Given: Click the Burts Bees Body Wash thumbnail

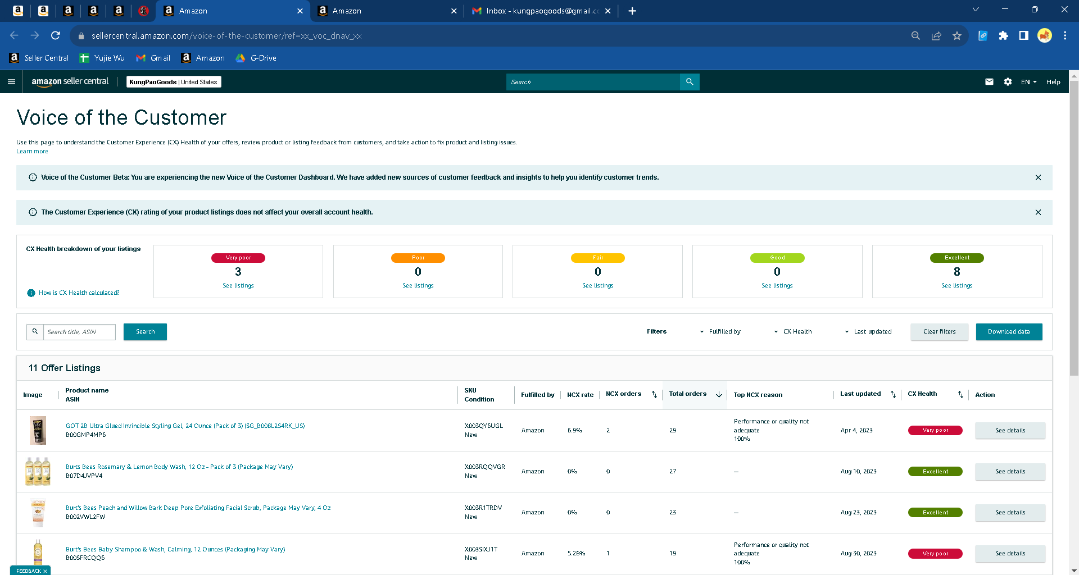Looking at the screenshot, I should tap(38, 472).
